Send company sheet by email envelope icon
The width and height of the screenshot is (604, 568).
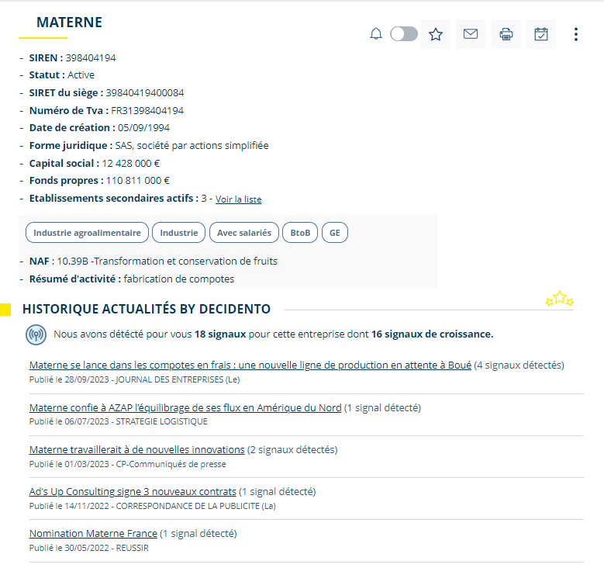[471, 34]
